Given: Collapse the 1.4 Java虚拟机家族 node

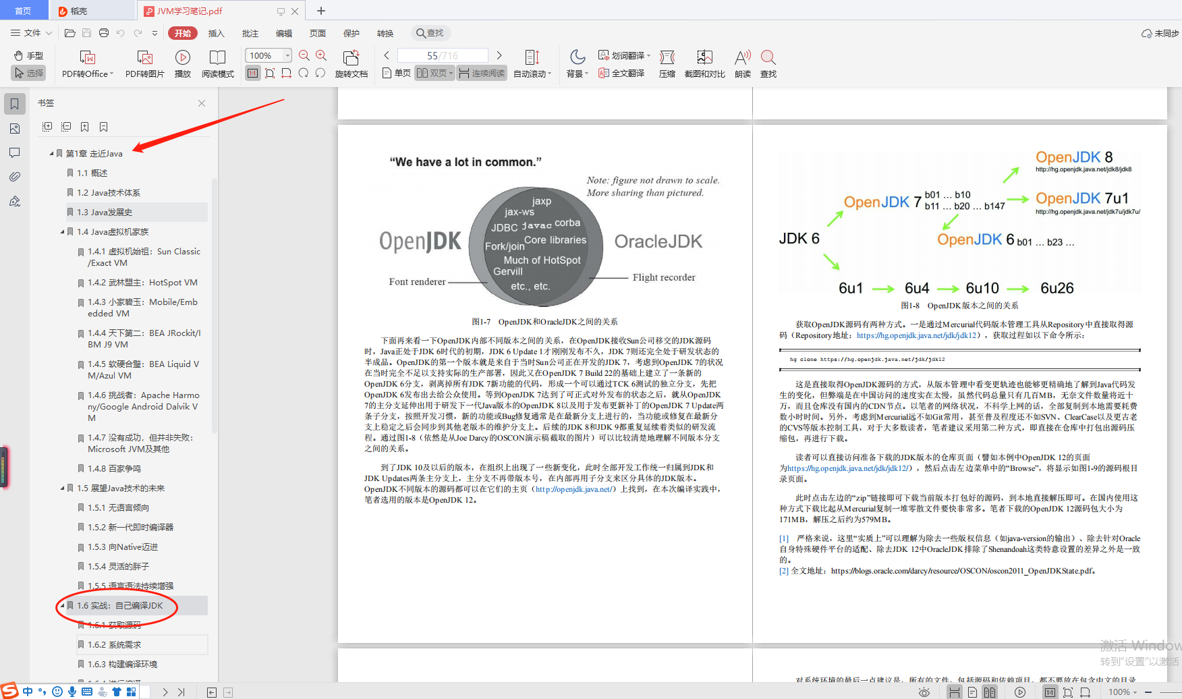Looking at the screenshot, I should pyautogui.click(x=62, y=232).
